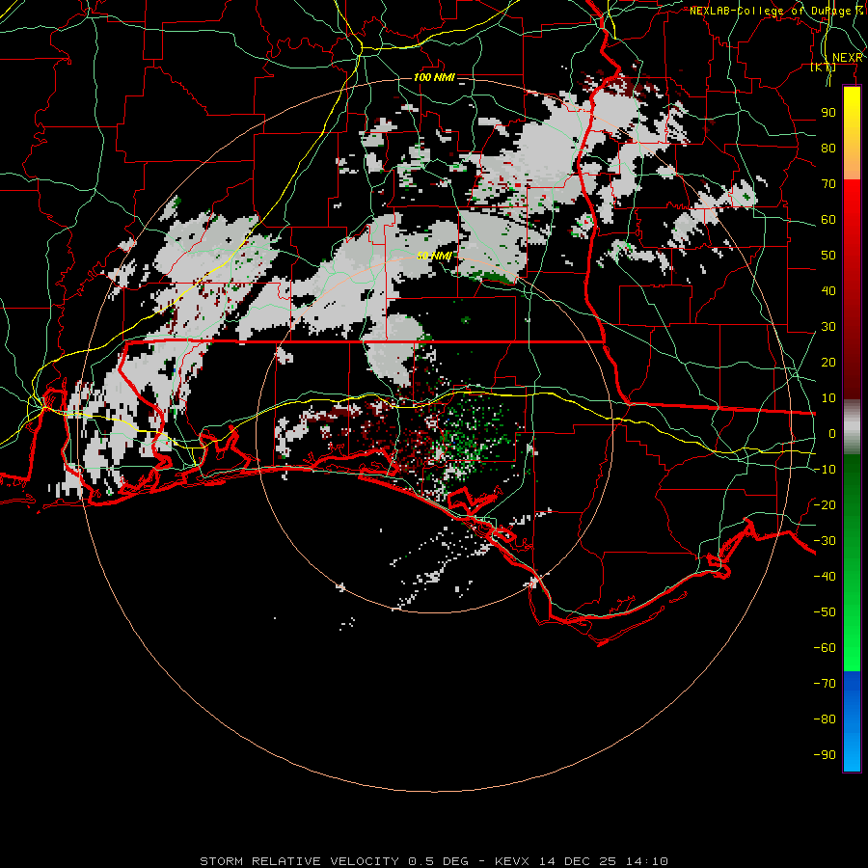Select the -10 value on velocity scale
The width and height of the screenshot is (868, 868).
point(825,470)
